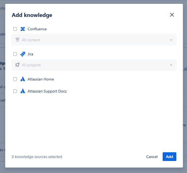The height and width of the screenshot is (173, 187).
Task: Select the Atlassian Support Docs checkbox
Action: pyautogui.click(x=15, y=91)
